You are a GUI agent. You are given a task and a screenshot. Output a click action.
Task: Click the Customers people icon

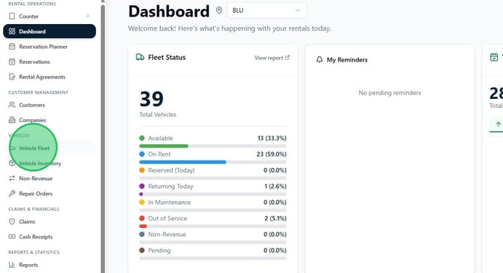pos(12,105)
